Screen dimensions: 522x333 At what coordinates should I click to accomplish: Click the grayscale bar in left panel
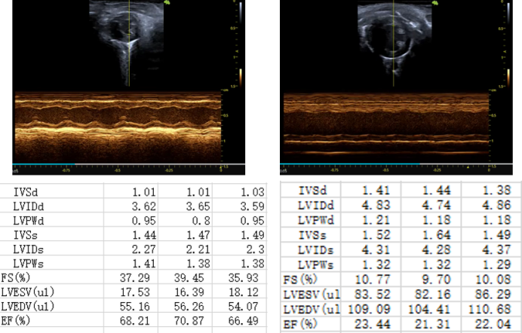point(241,11)
